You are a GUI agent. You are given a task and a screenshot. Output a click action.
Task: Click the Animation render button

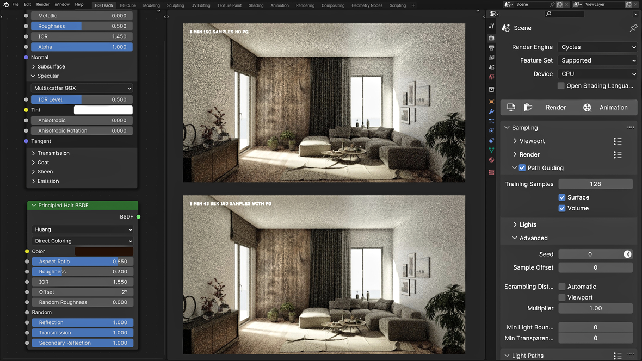pos(607,108)
